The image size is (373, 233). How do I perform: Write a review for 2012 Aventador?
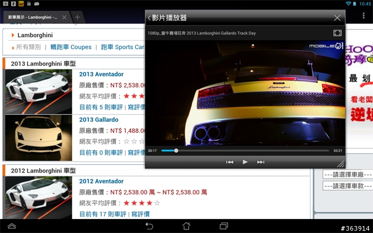point(140,214)
